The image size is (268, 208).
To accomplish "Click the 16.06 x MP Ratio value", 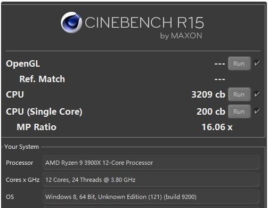I will pos(217,127).
